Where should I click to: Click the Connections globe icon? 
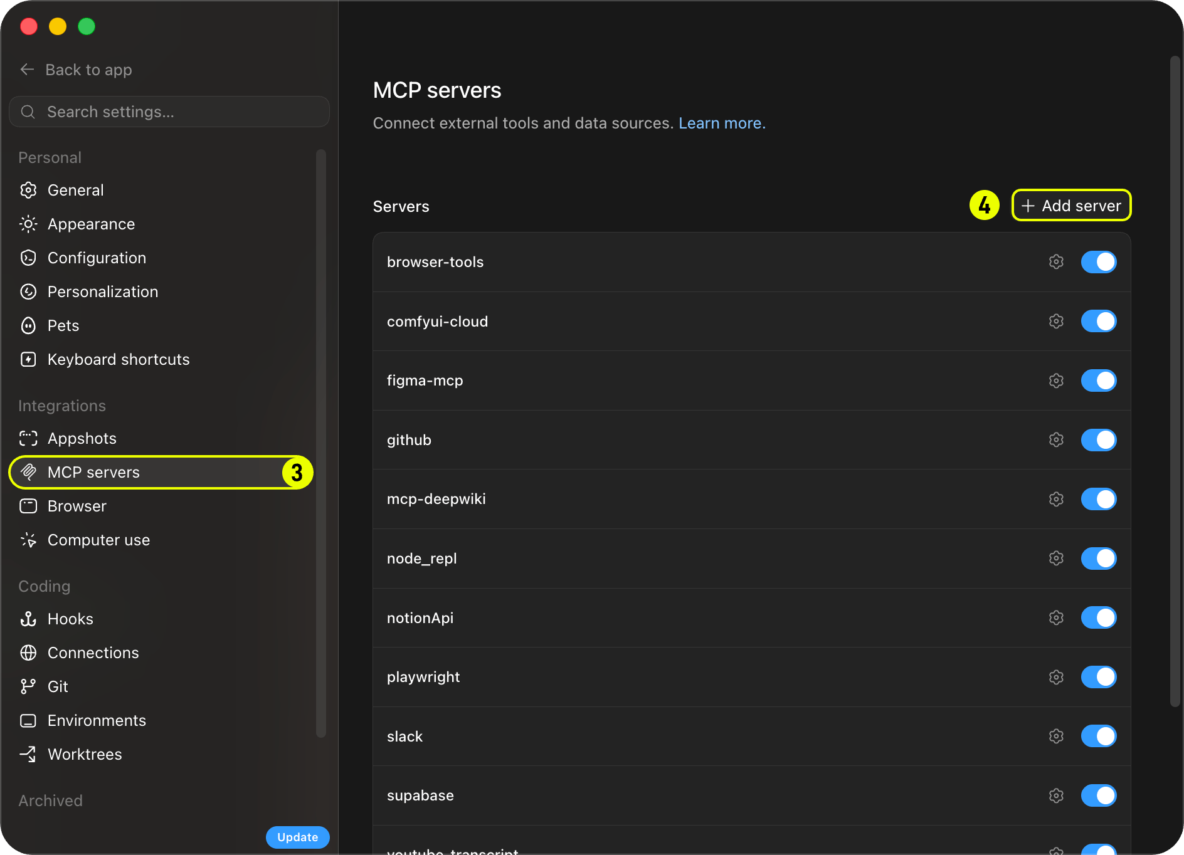[28, 653]
